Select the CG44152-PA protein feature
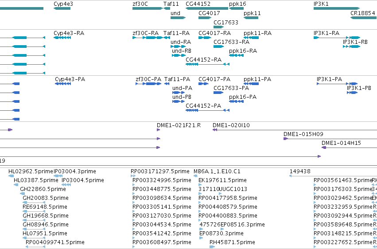The height and width of the screenshot is (249, 377). tap(207, 110)
